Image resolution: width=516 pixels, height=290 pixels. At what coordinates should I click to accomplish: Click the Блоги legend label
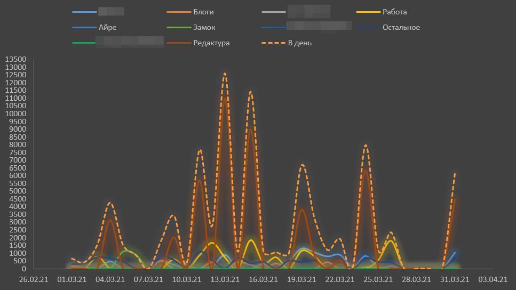(203, 12)
